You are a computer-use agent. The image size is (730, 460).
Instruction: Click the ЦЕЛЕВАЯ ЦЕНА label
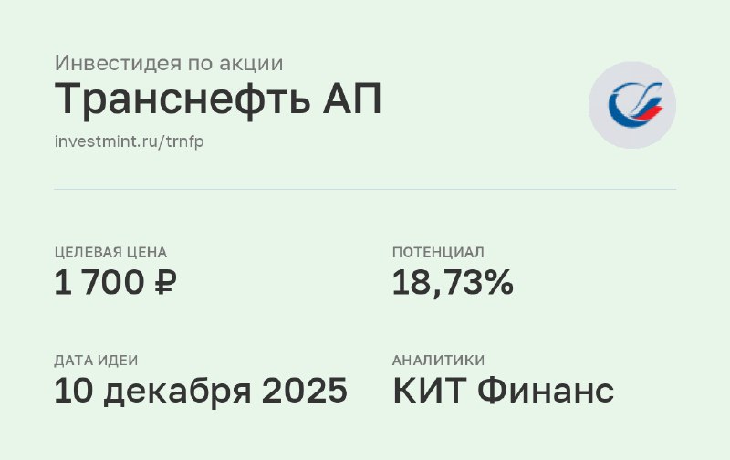pyautogui.click(x=110, y=252)
